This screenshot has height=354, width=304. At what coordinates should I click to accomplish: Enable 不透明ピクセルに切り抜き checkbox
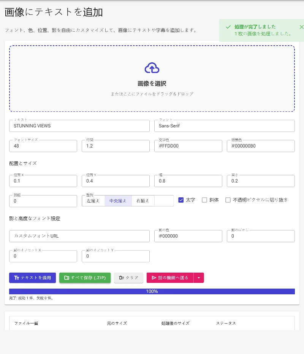click(228, 200)
